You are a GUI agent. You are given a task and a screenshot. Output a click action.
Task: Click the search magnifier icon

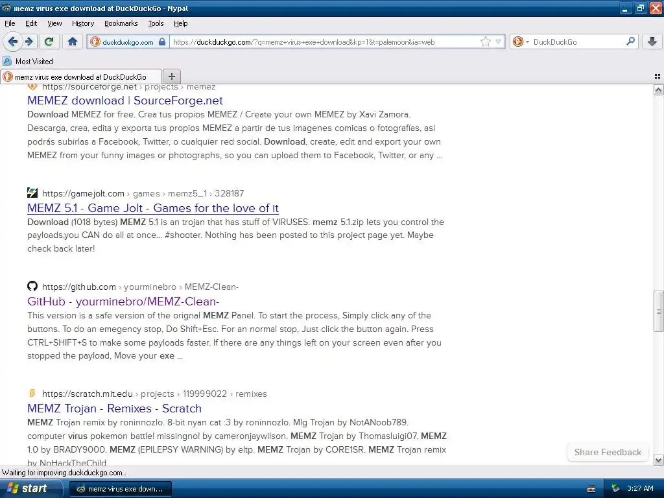[x=630, y=41]
